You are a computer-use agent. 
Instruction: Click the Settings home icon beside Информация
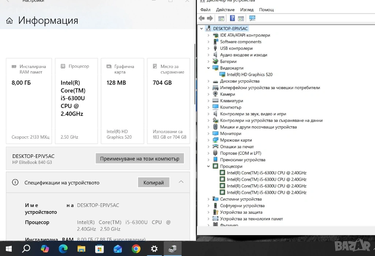tap(10, 20)
